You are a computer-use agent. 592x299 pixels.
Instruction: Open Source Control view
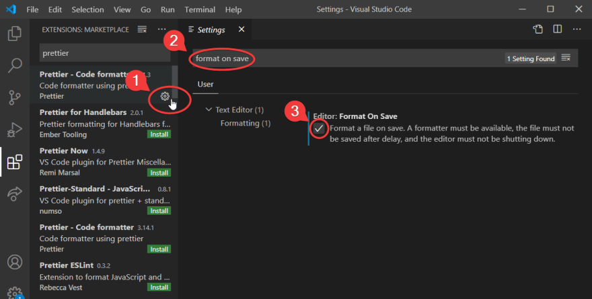[14, 97]
